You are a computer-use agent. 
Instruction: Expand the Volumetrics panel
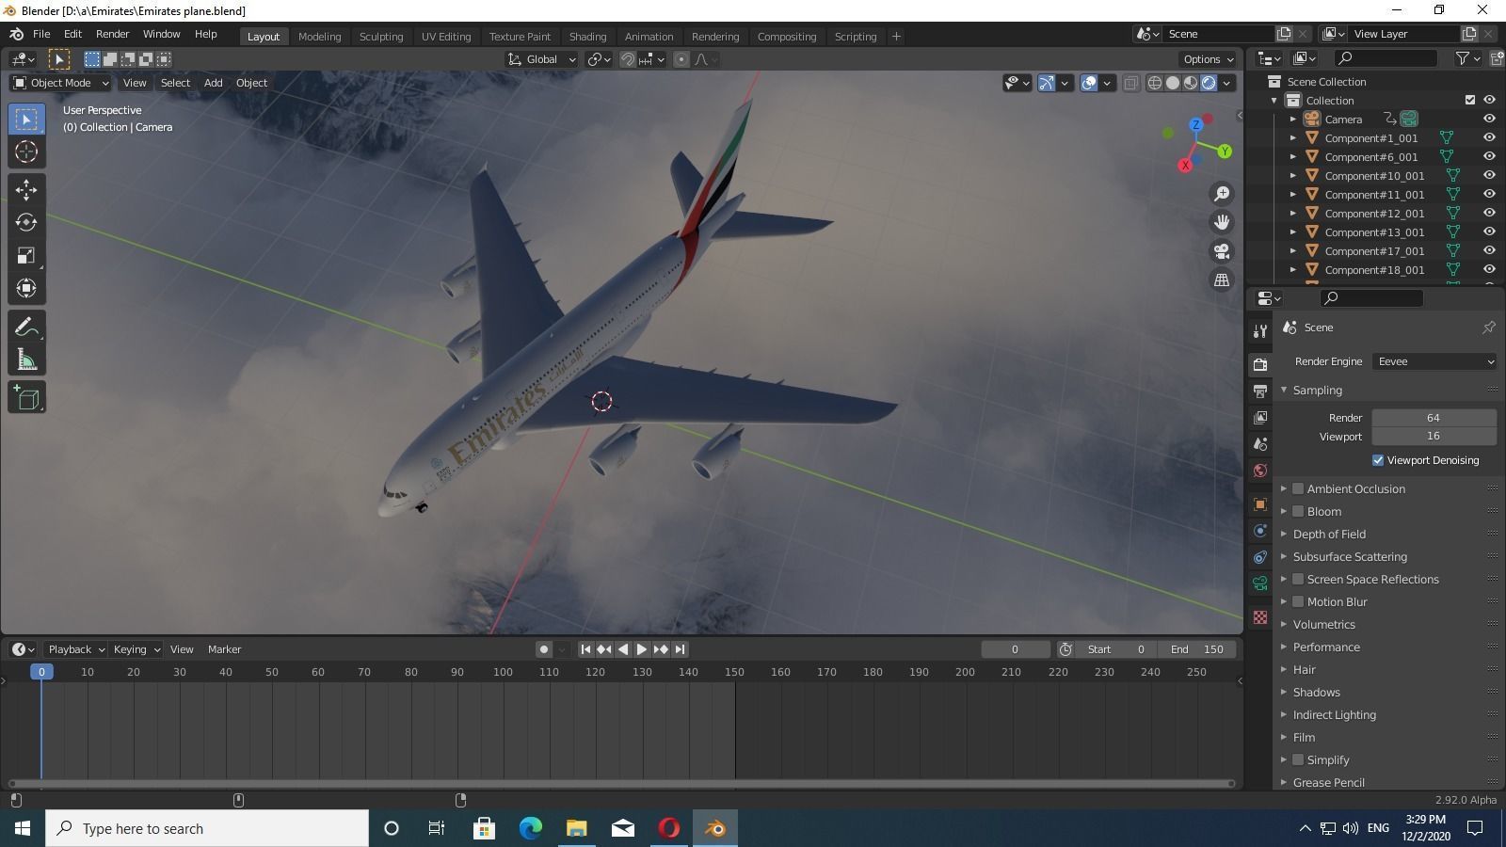point(1323,624)
